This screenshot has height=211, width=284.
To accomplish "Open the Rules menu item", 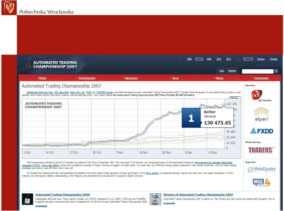I will point(43,78).
